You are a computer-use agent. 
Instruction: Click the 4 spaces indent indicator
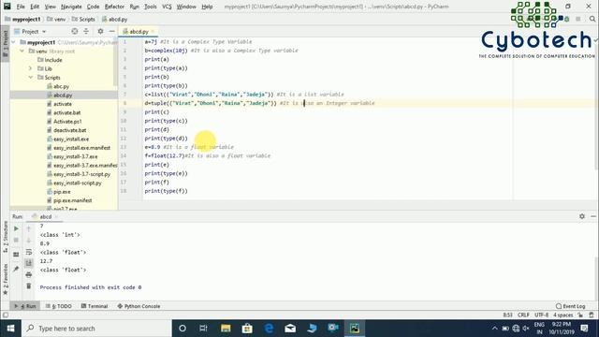[x=563, y=315]
